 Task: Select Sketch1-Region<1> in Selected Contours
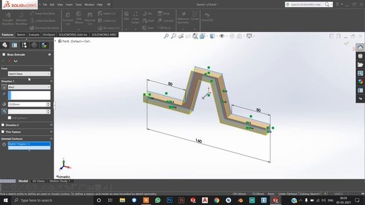click(x=29, y=144)
